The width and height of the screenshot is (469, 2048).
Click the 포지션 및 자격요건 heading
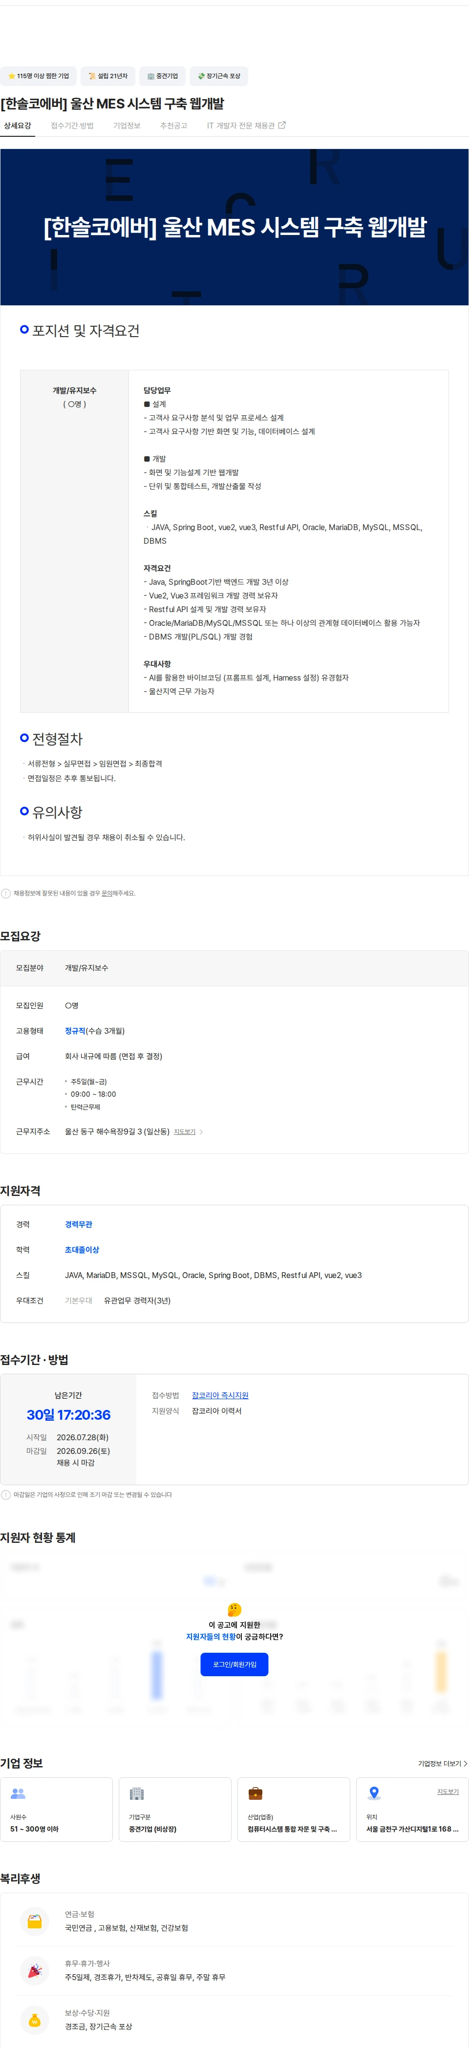[86, 331]
